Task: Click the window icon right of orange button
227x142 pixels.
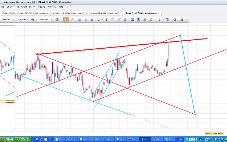Action: click(x=73, y=20)
